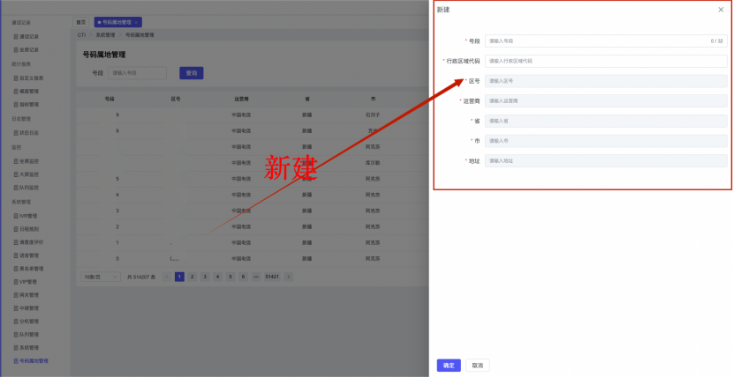733x377 pixels.
Task: Open 号码属地管理 in the left sidebar
Action: point(34,361)
